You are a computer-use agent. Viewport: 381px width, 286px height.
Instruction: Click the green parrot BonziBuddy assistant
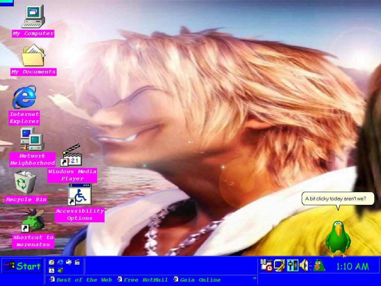338,239
